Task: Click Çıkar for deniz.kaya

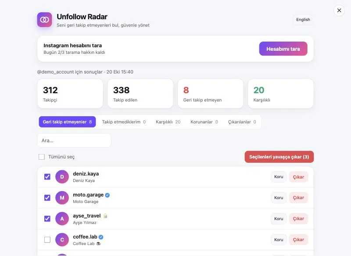Action: (298, 177)
